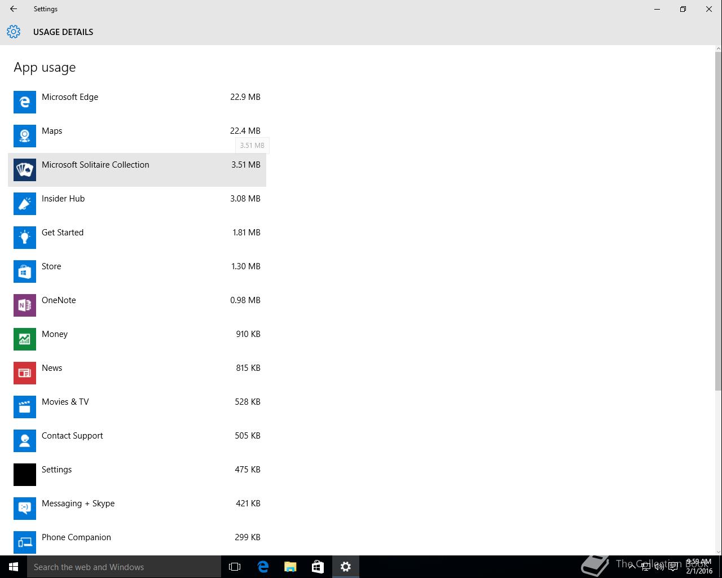This screenshot has width=722, height=578.
Task: Click the network icon in system tray
Action: coord(646,567)
